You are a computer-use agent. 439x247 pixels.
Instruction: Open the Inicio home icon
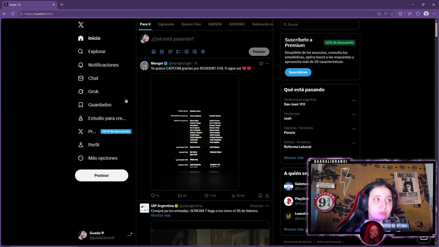(81, 38)
